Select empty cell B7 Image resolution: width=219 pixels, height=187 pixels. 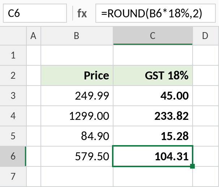click(x=77, y=177)
